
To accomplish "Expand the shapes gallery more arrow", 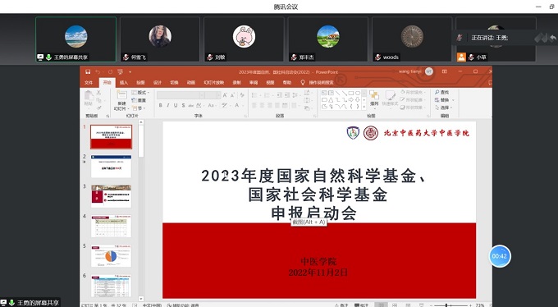I will (x=364, y=107).
